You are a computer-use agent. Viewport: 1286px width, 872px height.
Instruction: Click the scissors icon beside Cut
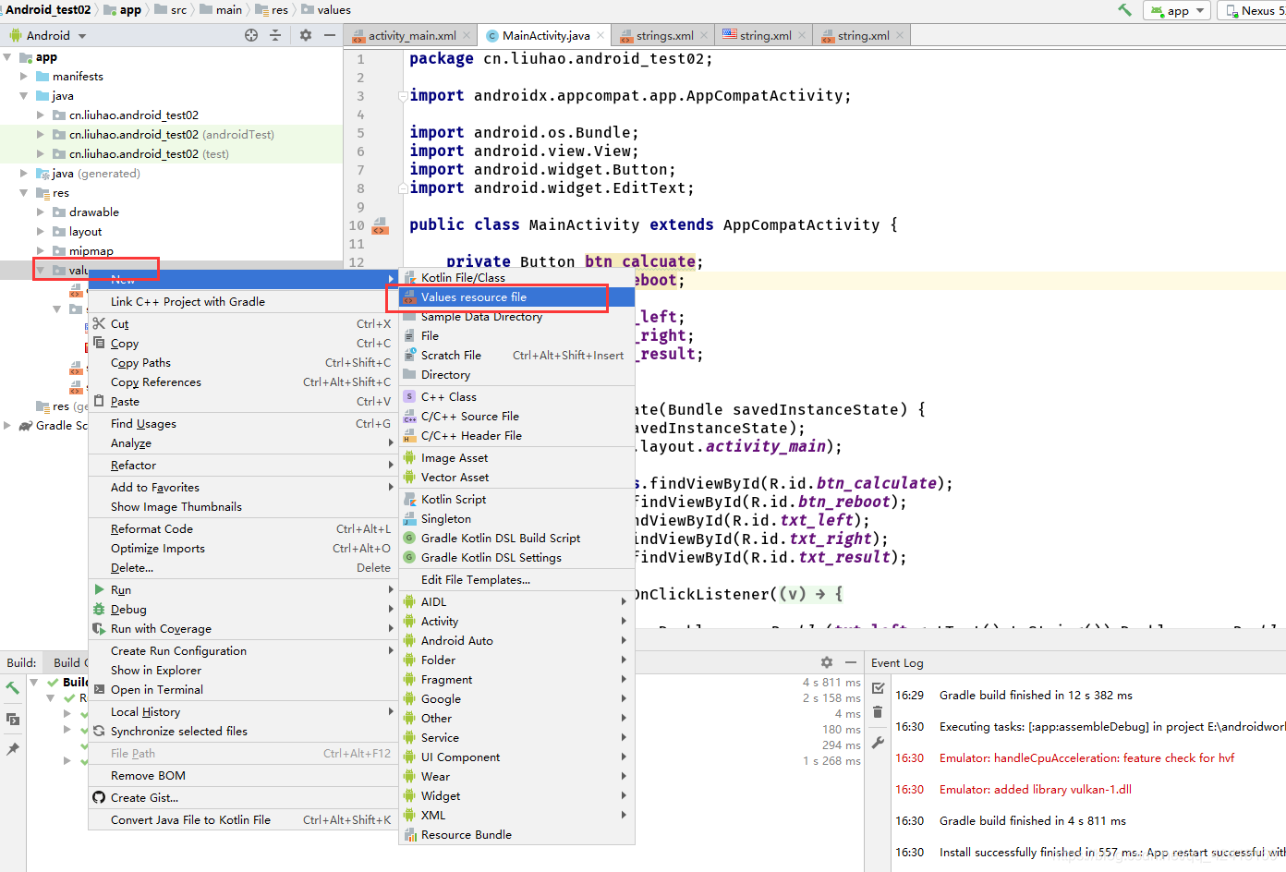point(99,323)
